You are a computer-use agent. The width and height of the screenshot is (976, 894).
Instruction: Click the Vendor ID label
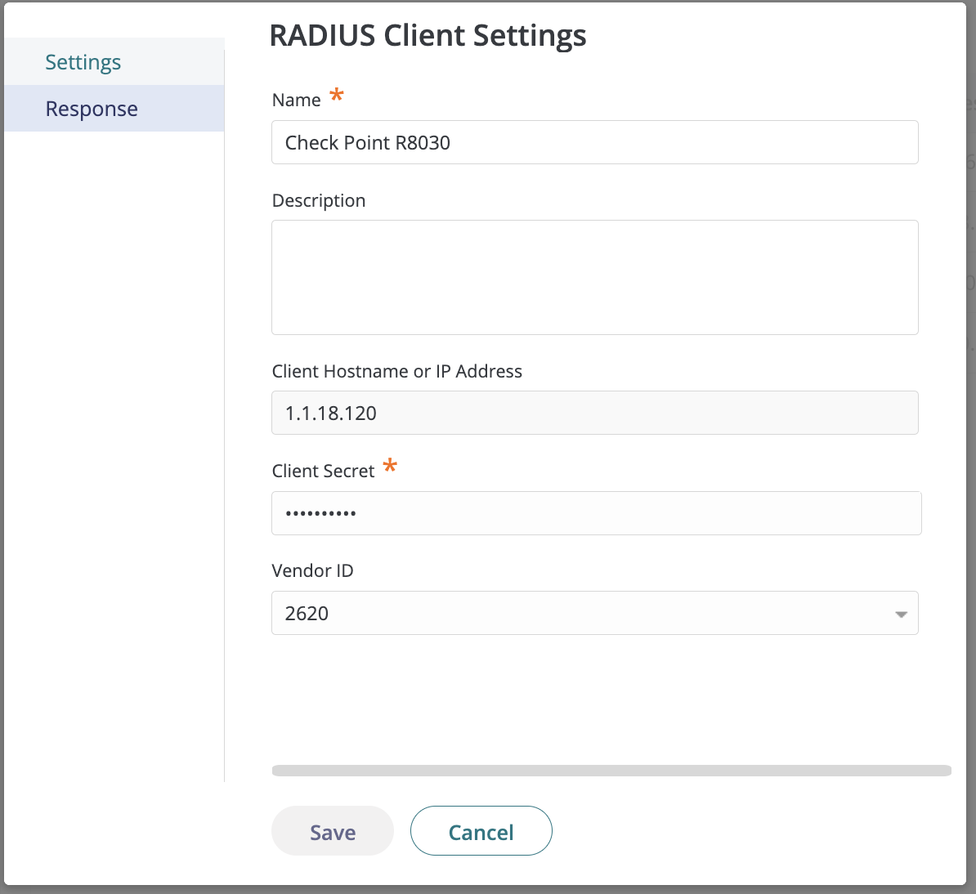point(312,570)
